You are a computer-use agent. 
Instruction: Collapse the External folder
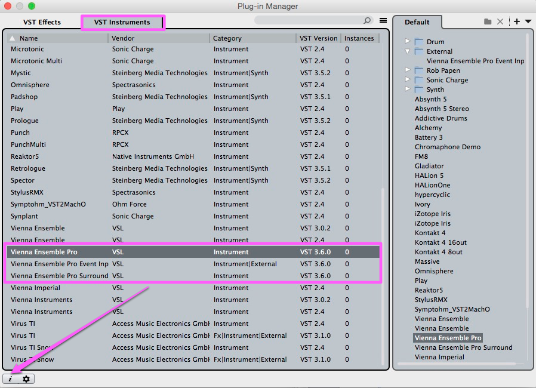pyautogui.click(x=408, y=51)
